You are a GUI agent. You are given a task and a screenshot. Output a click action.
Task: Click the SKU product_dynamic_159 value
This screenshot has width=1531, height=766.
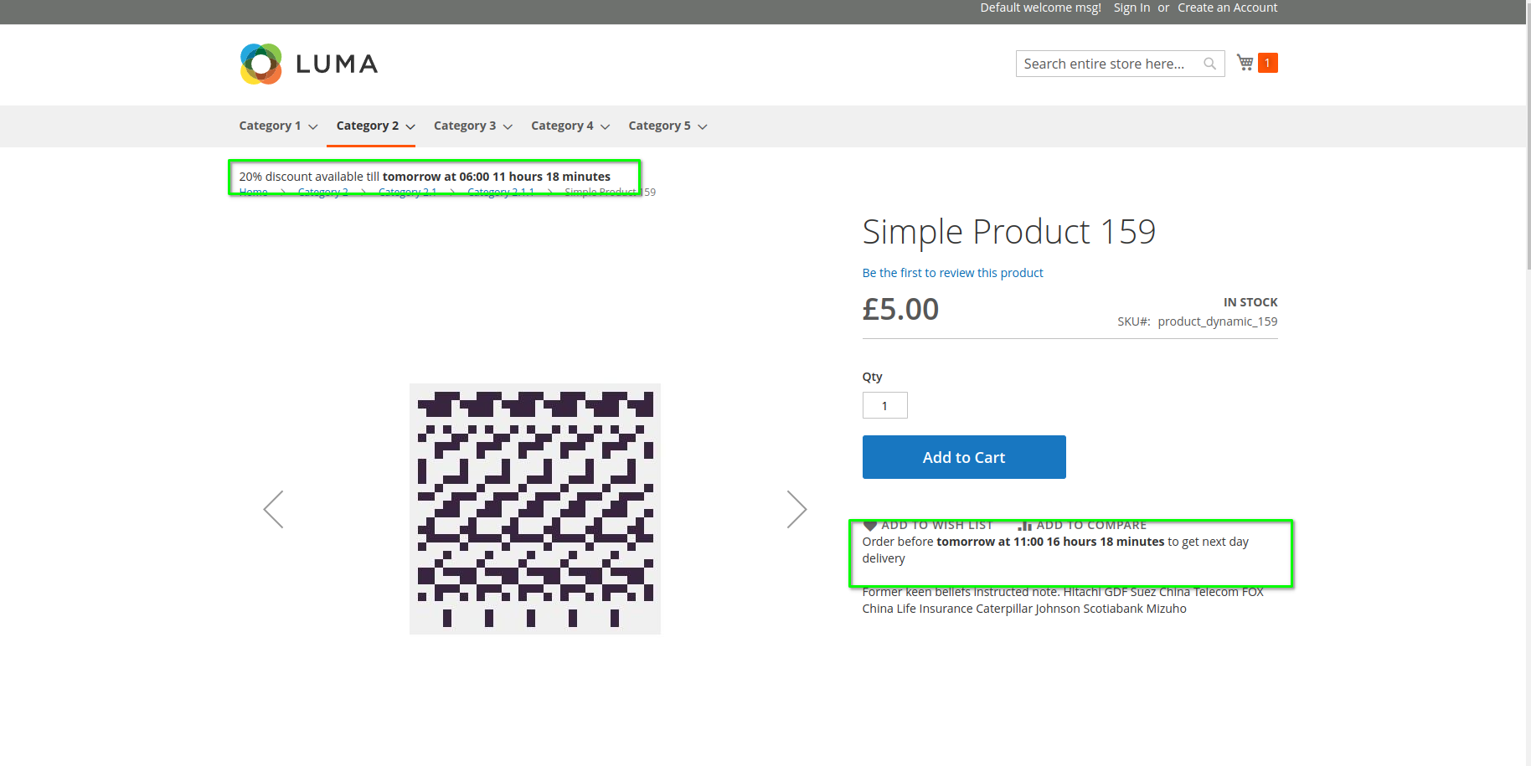coord(1218,321)
